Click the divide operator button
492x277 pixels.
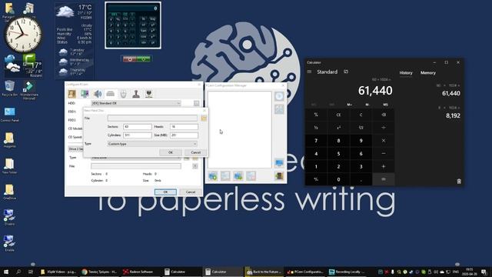(x=384, y=128)
